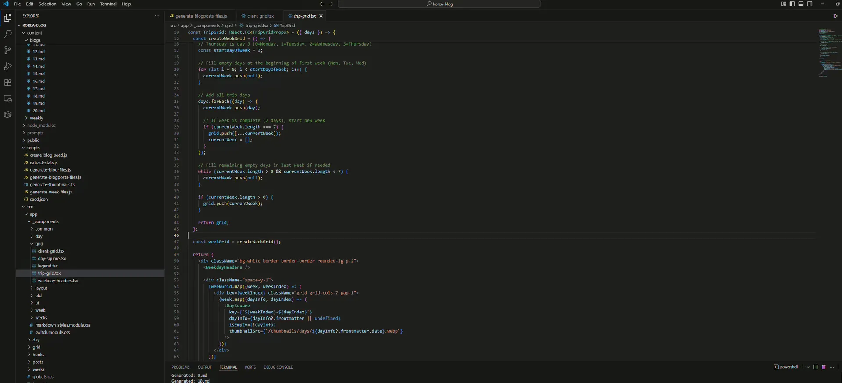
Task: Click the korea-blog command center search box
Action: [439, 4]
